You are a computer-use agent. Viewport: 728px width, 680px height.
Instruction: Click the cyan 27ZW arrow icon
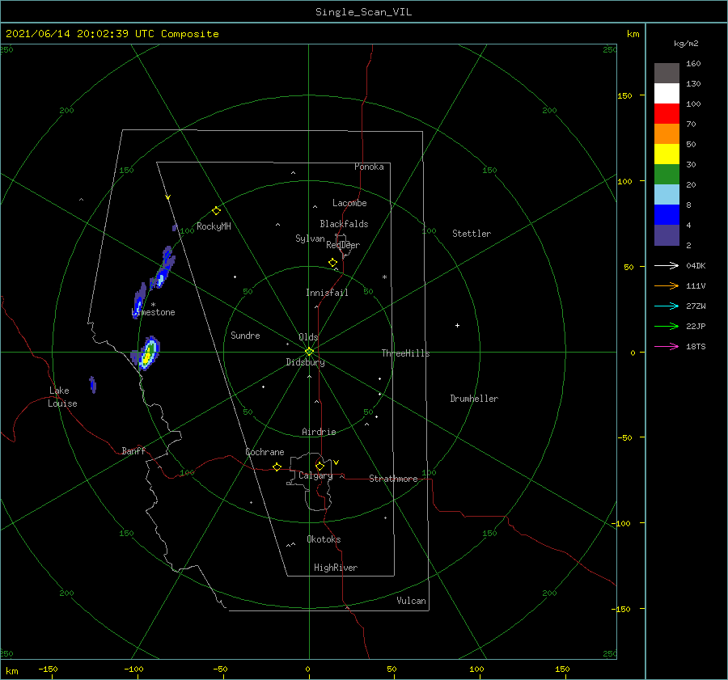tap(667, 306)
